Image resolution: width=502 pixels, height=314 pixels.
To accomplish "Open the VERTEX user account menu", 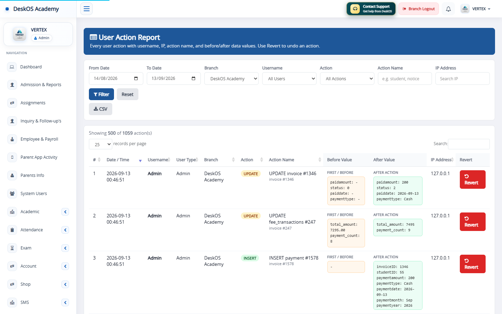I will (x=476, y=9).
